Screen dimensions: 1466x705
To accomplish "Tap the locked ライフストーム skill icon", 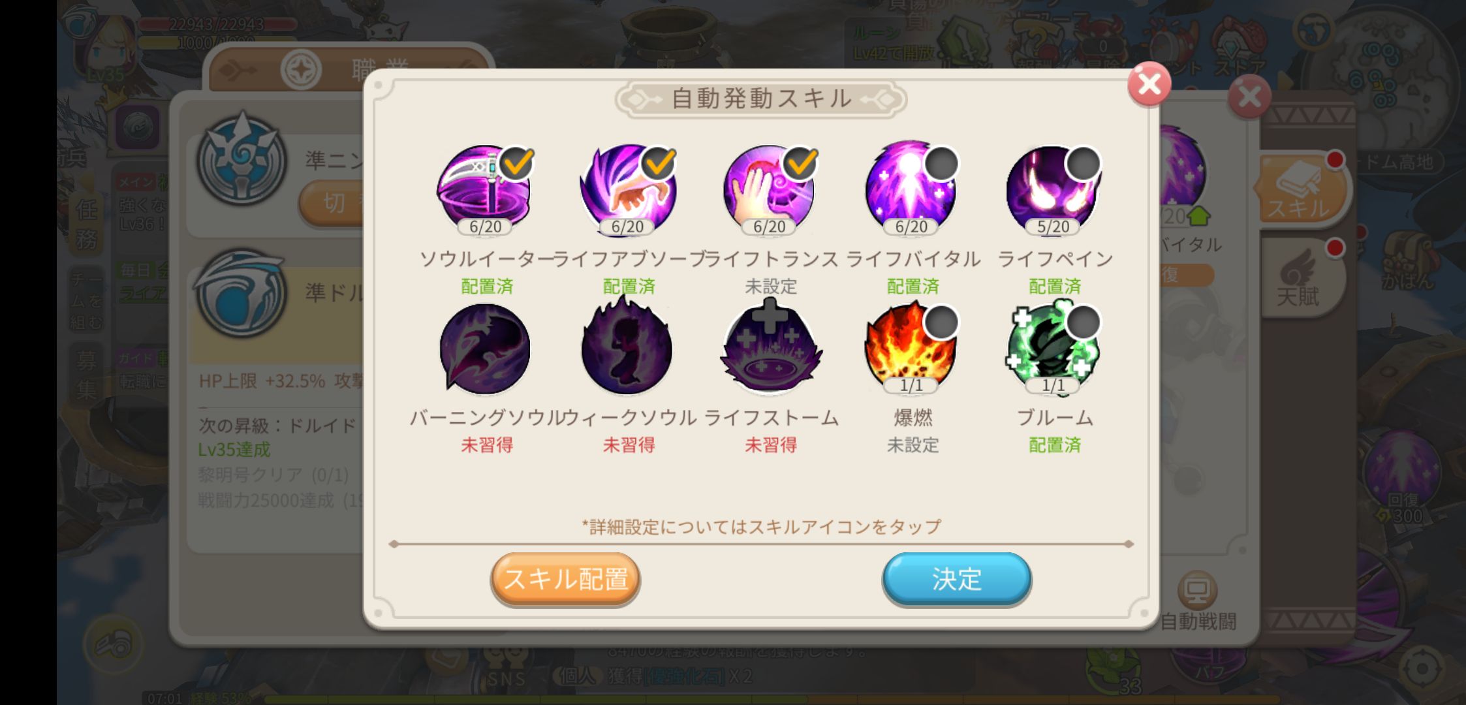I will coord(770,348).
